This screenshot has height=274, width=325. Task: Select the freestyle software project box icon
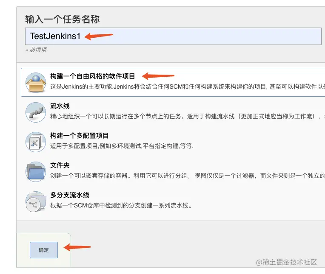[x=36, y=82]
